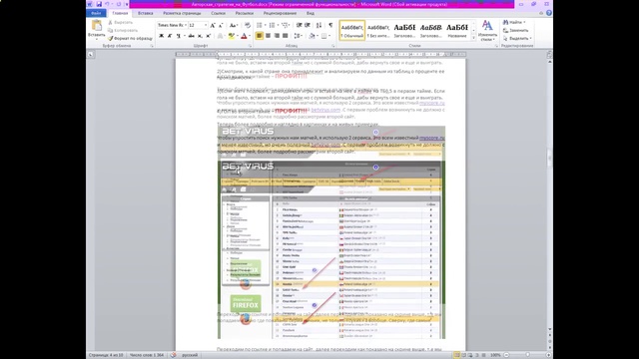This screenshot has width=639, height=359.
Task: Replace text with Заменить
Action: 516,31
